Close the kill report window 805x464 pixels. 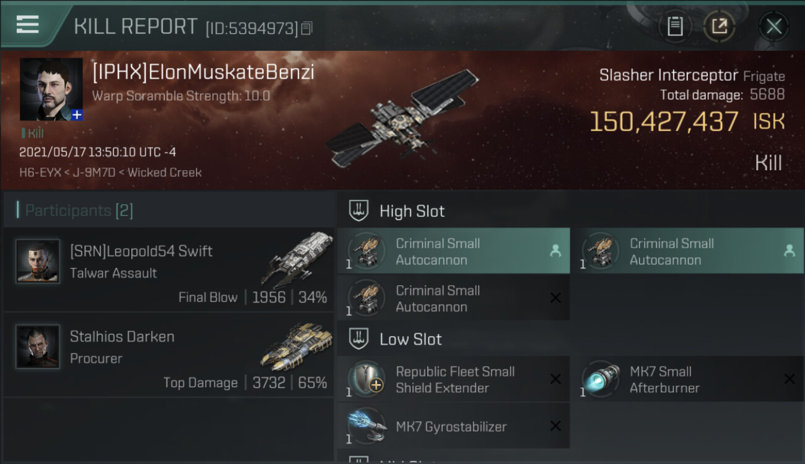click(x=773, y=26)
